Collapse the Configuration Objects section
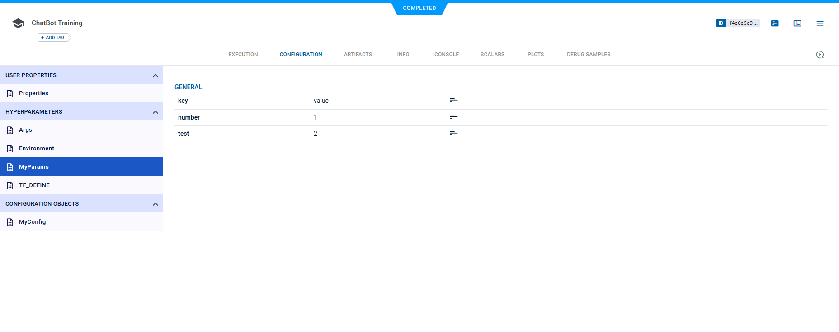 click(x=156, y=204)
